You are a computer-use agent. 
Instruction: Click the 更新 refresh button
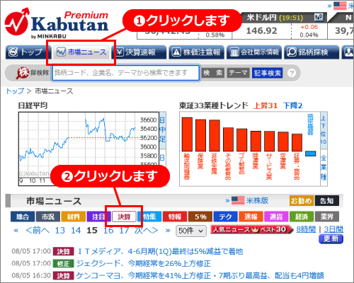(331, 239)
